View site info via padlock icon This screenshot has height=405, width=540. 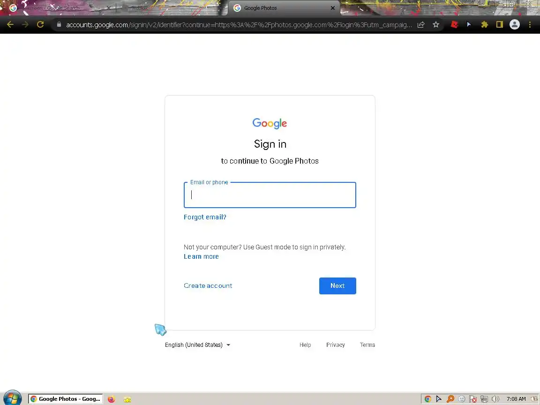click(x=59, y=24)
